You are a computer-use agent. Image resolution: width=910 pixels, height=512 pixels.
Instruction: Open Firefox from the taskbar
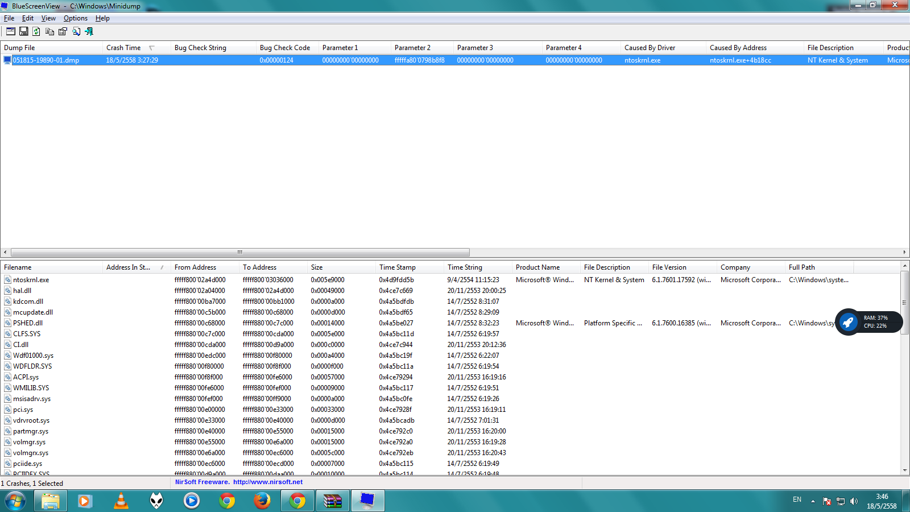pos(262,501)
